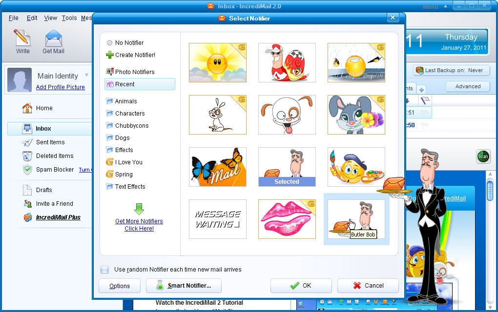Click the Get Mail toolbar icon

[53, 41]
